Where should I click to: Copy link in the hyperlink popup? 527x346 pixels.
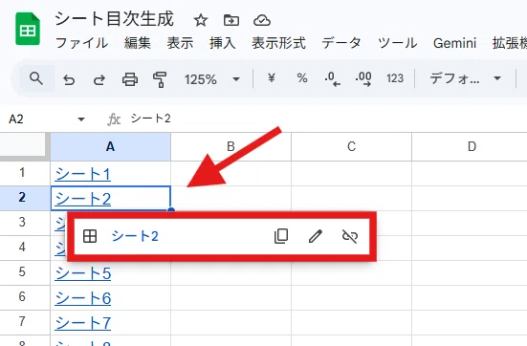281,236
